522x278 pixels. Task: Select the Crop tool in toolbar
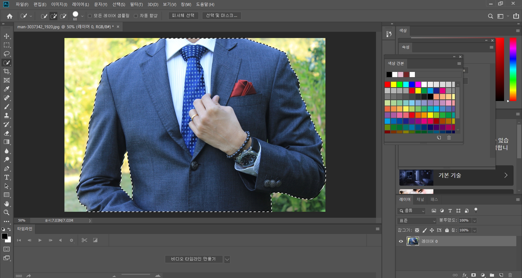pyautogui.click(x=7, y=71)
